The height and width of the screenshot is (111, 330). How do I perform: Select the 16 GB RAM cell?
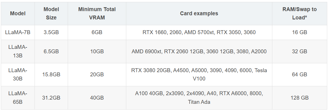[300, 32]
